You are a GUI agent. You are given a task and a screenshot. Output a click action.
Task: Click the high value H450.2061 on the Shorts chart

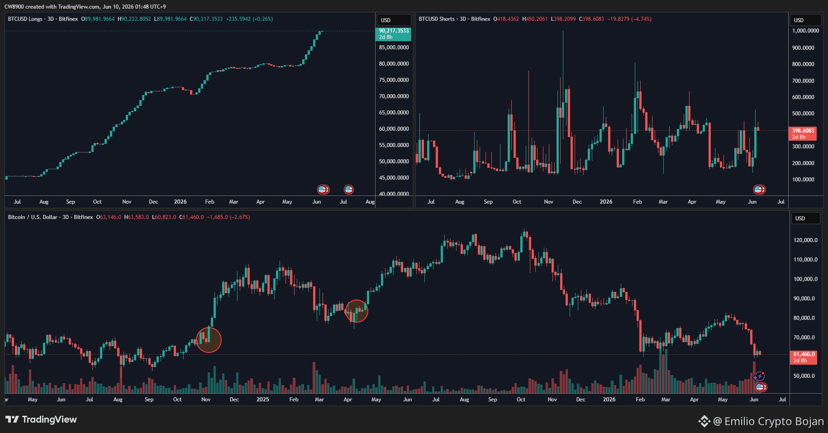[x=535, y=19]
